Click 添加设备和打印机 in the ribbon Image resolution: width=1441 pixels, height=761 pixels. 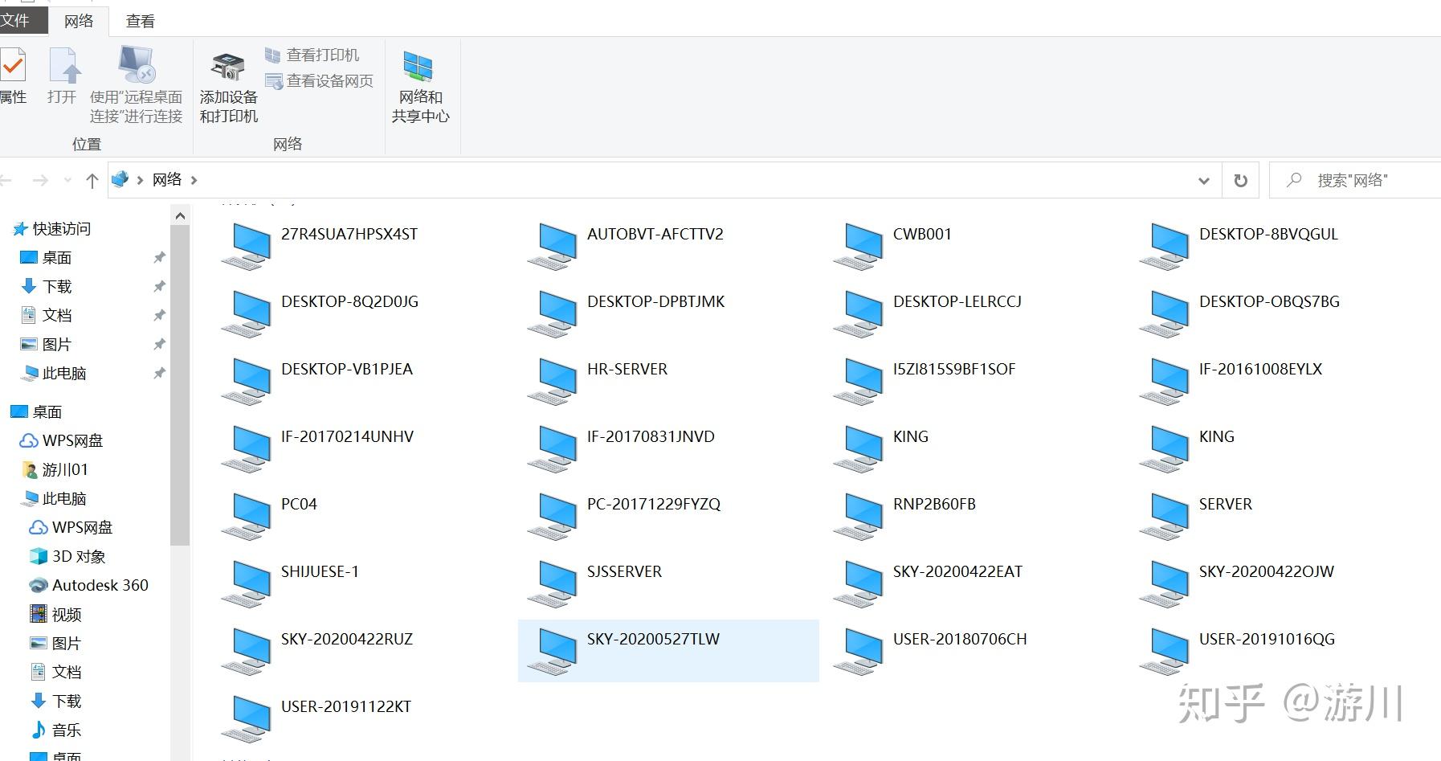[229, 87]
